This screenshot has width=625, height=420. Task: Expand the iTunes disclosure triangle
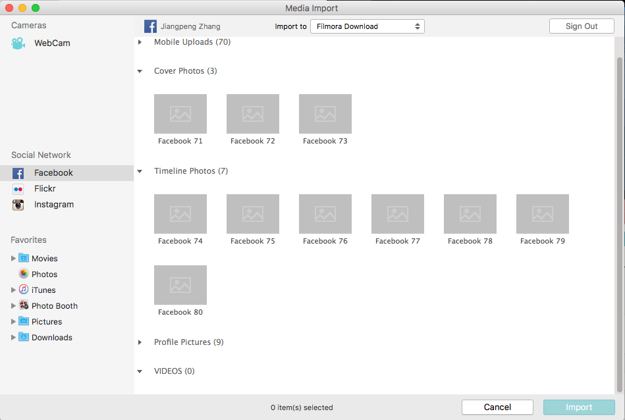click(x=13, y=290)
